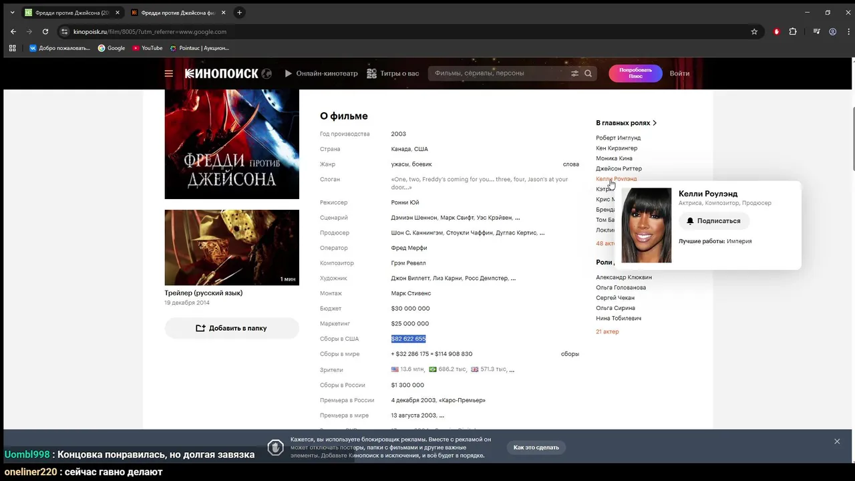Open a new browser tab
The height and width of the screenshot is (481, 855).
[x=239, y=13]
